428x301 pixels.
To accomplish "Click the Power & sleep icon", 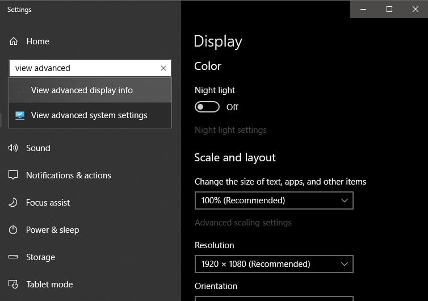I will 13,230.
